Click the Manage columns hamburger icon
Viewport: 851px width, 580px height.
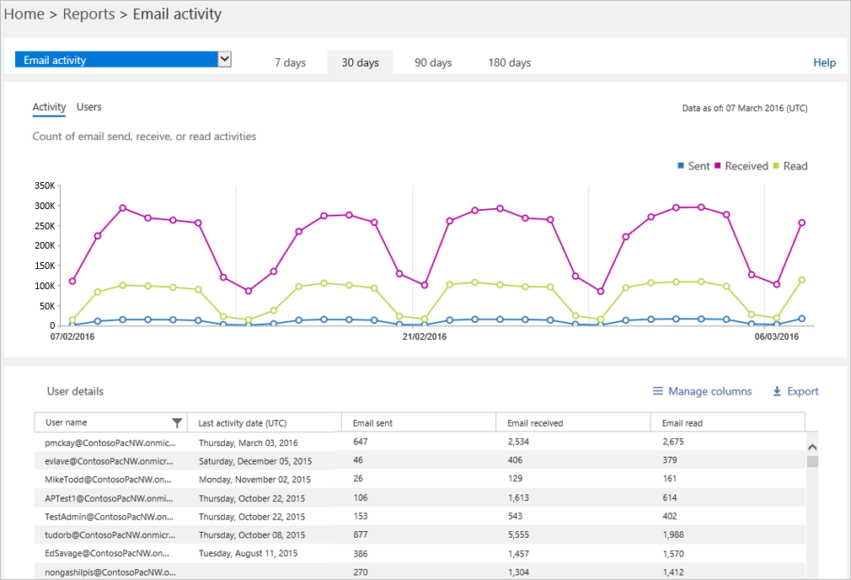click(x=656, y=391)
